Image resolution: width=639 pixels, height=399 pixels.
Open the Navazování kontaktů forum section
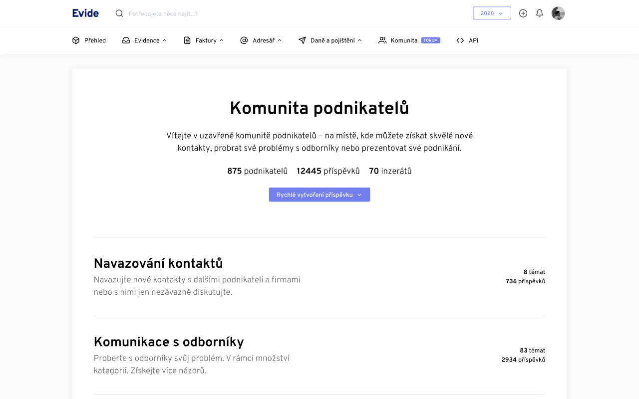[158, 263]
